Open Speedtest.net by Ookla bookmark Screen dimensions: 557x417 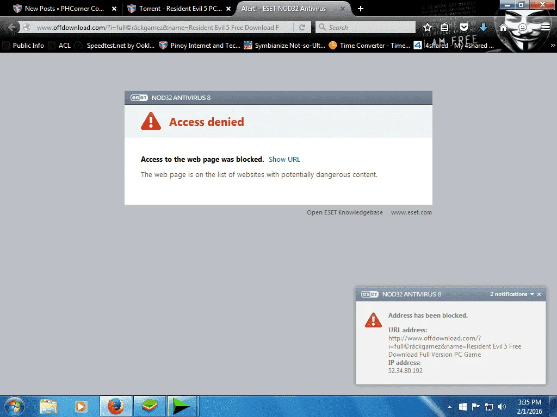115,46
